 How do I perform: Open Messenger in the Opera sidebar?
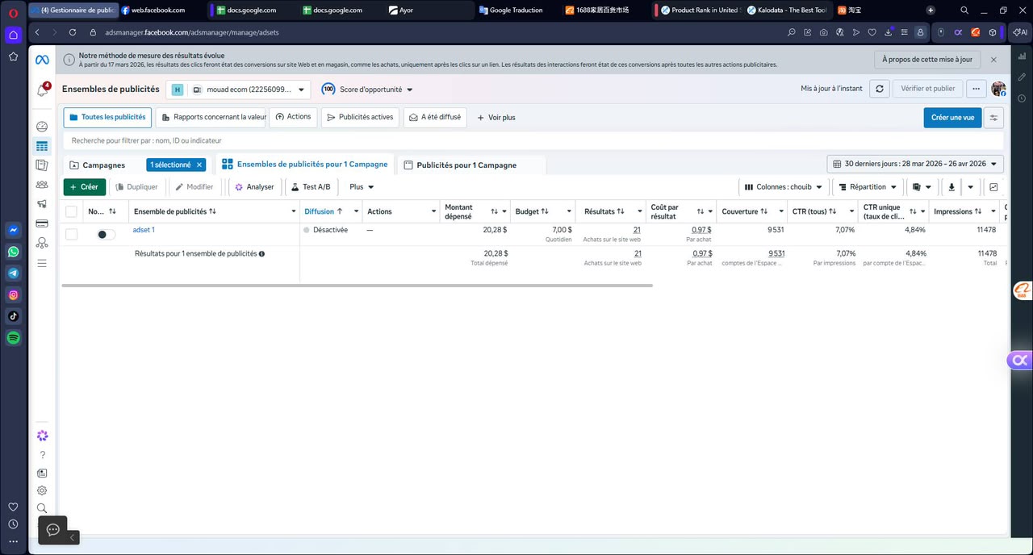point(14,230)
